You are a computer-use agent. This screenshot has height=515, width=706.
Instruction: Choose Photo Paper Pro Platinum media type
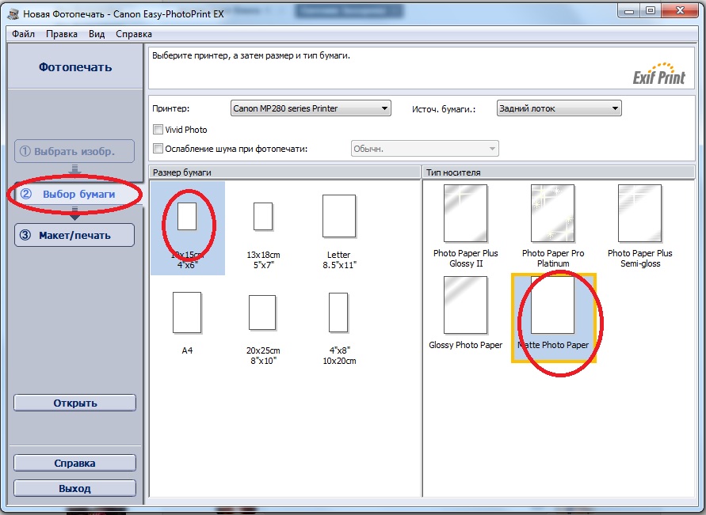(553, 214)
